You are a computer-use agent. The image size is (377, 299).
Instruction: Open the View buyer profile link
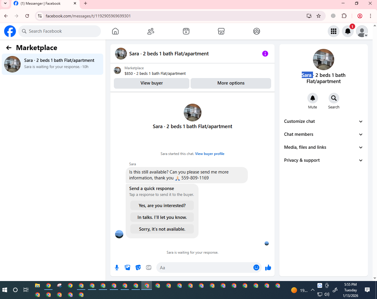pyautogui.click(x=210, y=154)
